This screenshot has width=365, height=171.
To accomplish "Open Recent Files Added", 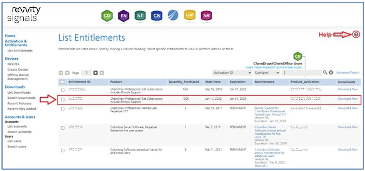I will pyautogui.click(x=22, y=109).
